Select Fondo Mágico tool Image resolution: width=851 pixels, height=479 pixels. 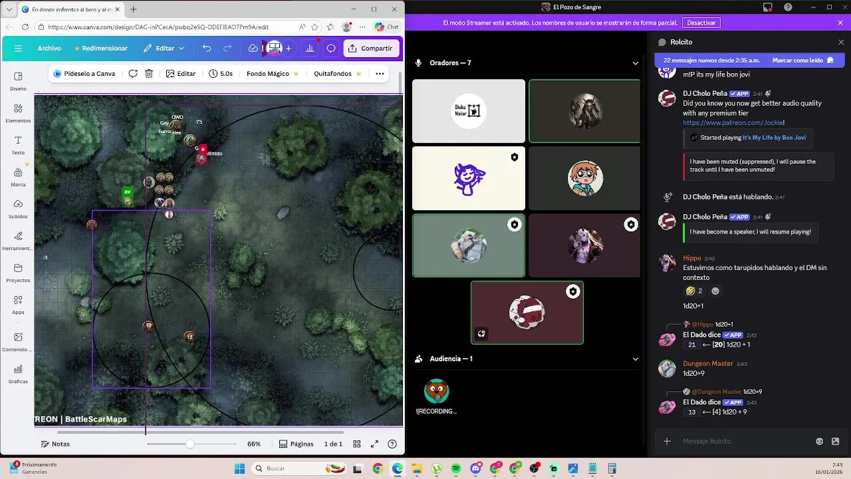point(273,74)
